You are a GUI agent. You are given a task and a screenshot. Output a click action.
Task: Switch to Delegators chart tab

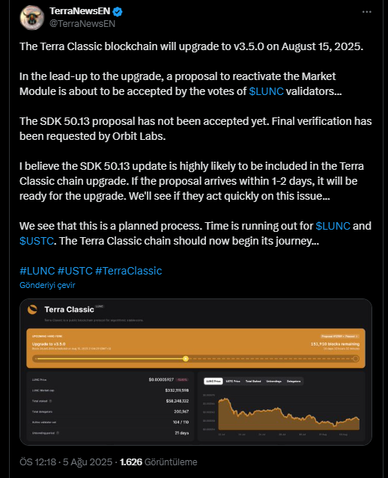point(294,381)
